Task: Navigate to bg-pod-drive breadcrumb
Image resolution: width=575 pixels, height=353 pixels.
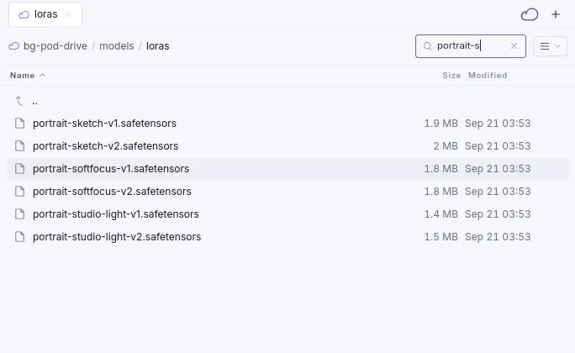Action: [x=55, y=46]
